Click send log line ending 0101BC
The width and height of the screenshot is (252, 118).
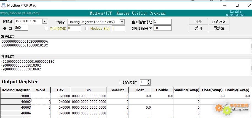(25, 45)
